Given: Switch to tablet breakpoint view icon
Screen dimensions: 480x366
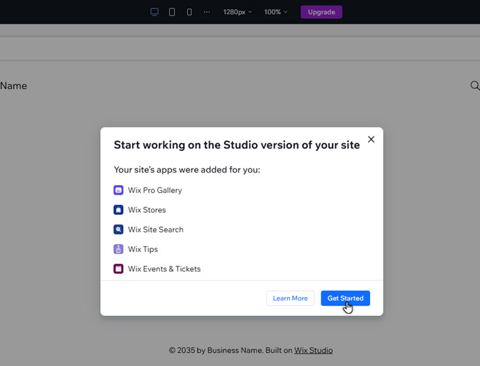Looking at the screenshot, I should click(x=172, y=12).
